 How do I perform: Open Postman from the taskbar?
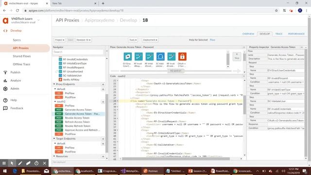pyautogui.click(x=151, y=171)
